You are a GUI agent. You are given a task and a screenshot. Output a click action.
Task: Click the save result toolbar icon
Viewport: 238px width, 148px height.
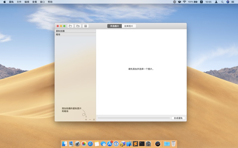pos(85,26)
